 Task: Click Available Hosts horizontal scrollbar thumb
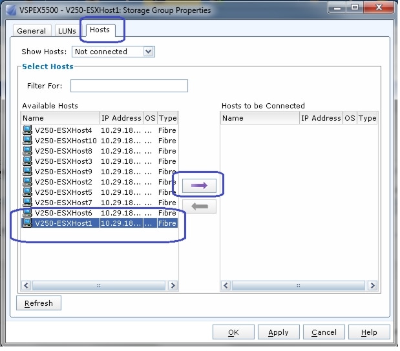click(99, 286)
